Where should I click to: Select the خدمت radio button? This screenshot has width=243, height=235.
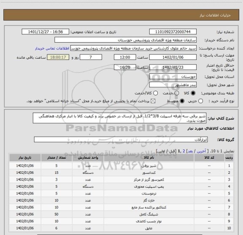pos(177,93)
